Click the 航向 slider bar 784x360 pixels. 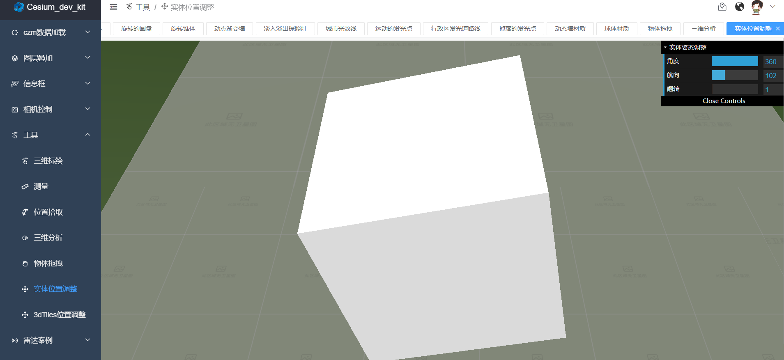(735, 75)
